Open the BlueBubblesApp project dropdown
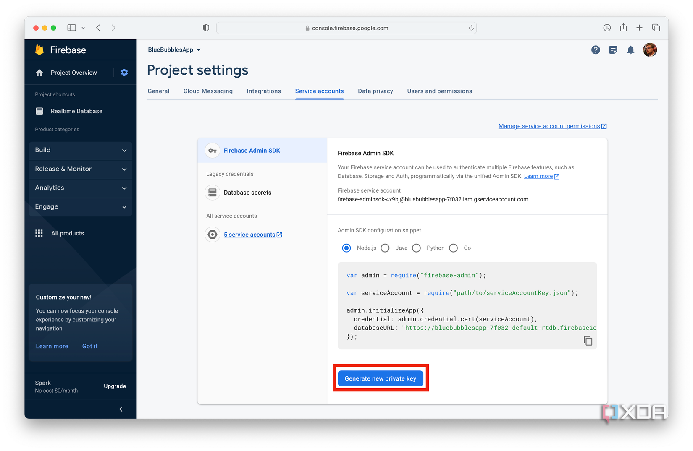This screenshot has width=693, height=451. point(174,50)
